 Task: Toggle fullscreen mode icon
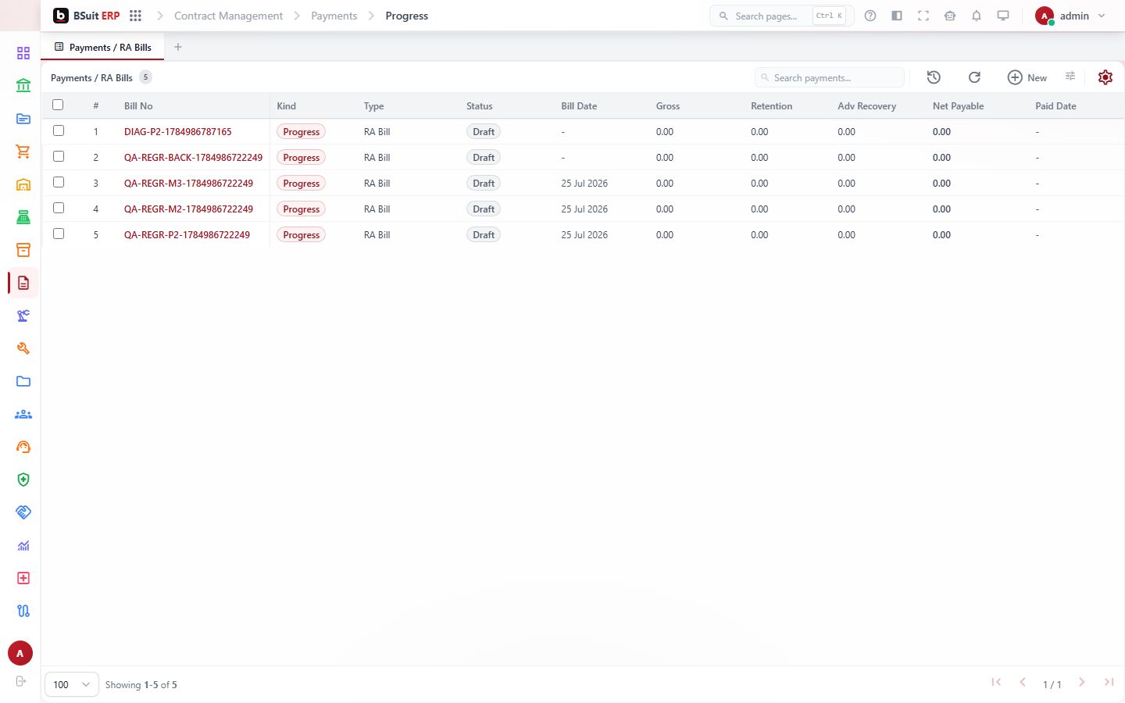923,16
